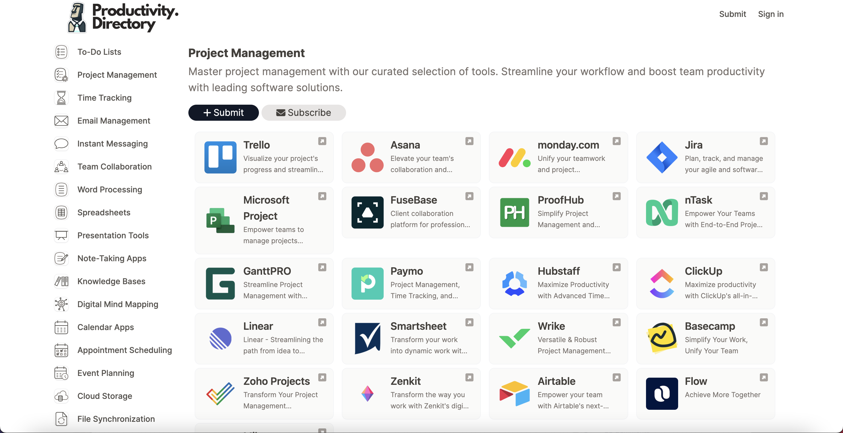Click the Jira diamond logo
Image resolution: width=843 pixels, height=433 pixels.
(x=662, y=157)
